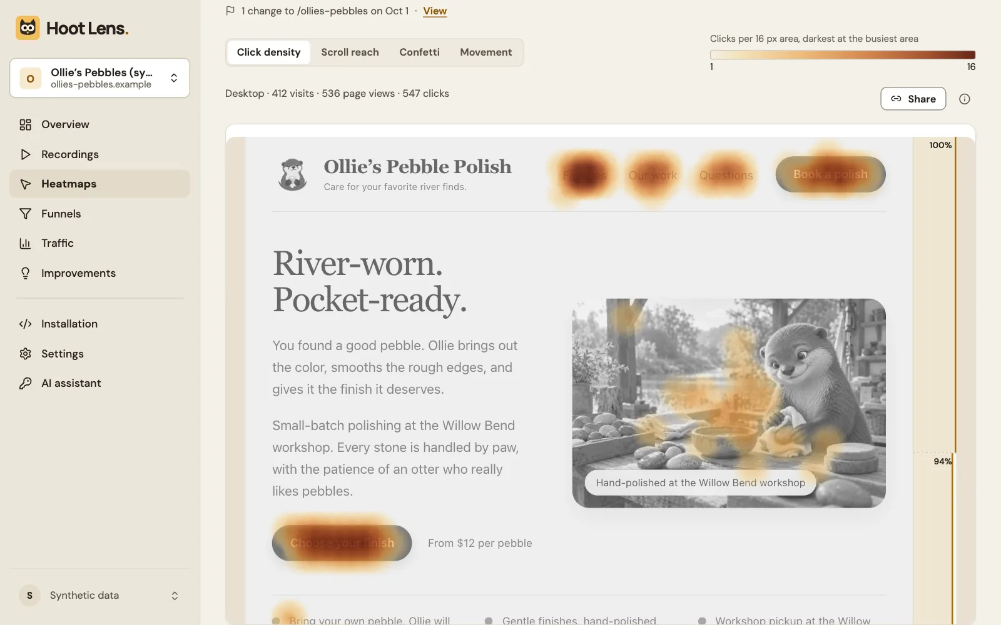Switch to Click density tab
This screenshot has width=1001, height=625.
pos(268,52)
